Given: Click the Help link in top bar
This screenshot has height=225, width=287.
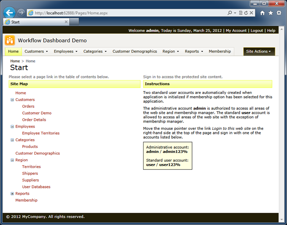Looking at the screenshot, I should [x=271, y=30].
